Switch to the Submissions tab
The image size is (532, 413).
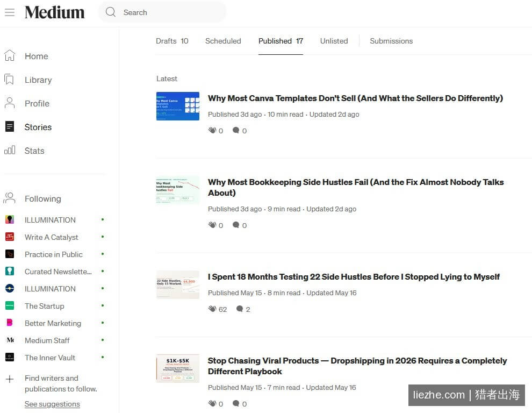pyautogui.click(x=391, y=41)
